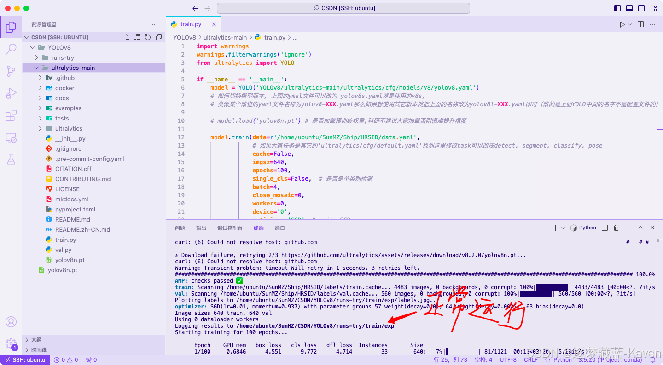Collapse all folders in explorer
Viewport: 663px width, 365px height.
(x=159, y=37)
